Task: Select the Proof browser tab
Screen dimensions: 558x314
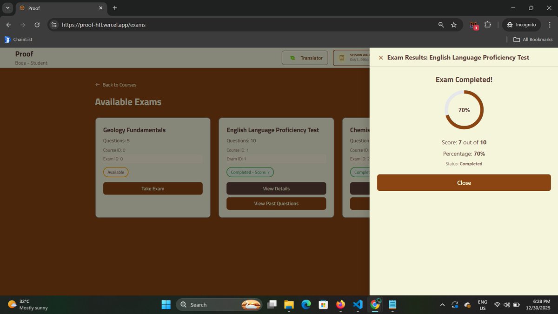Action: coord(60,8)
